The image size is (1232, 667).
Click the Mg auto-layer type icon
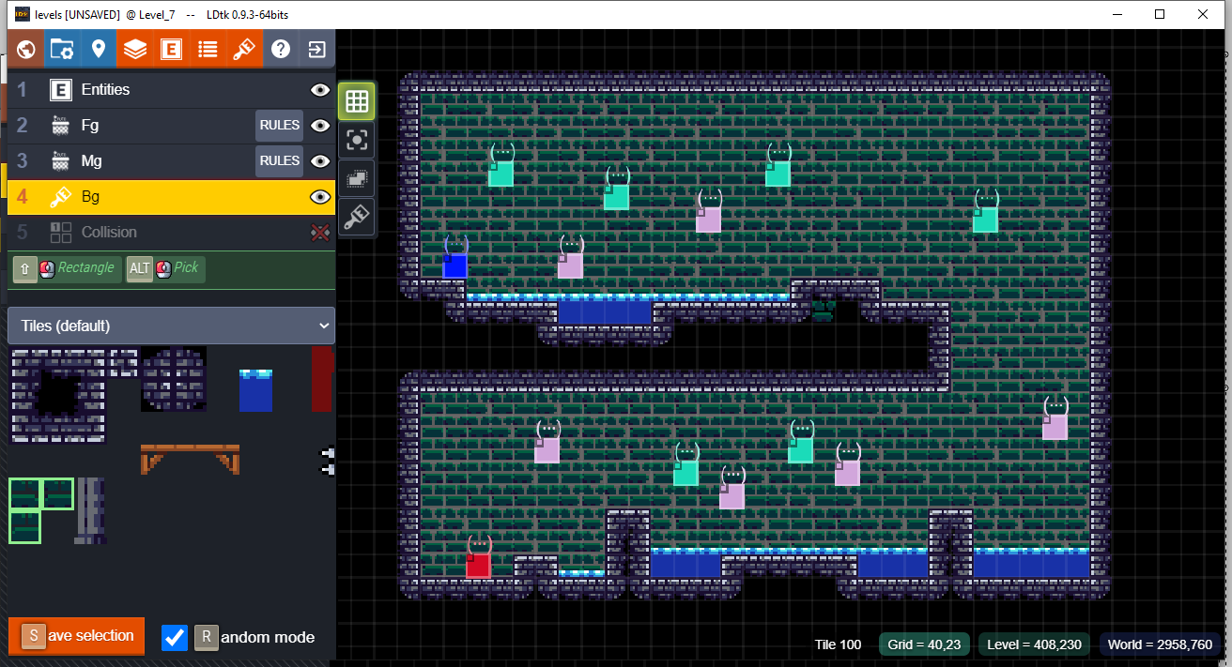(61, 161)
